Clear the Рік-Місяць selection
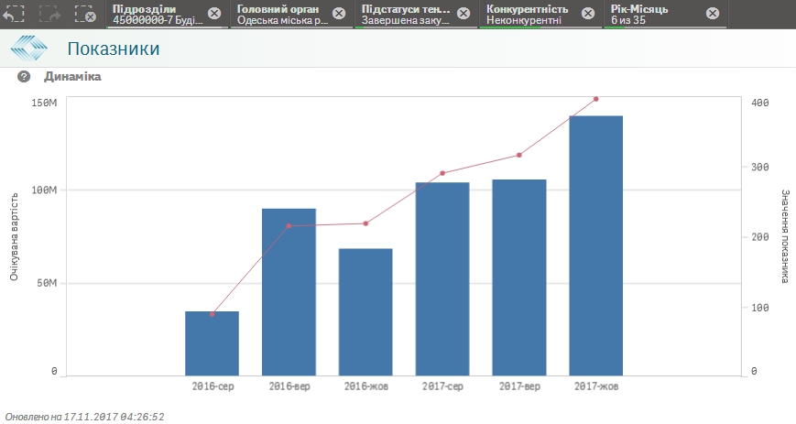This screenshot has width=796, height=424. 713,14
